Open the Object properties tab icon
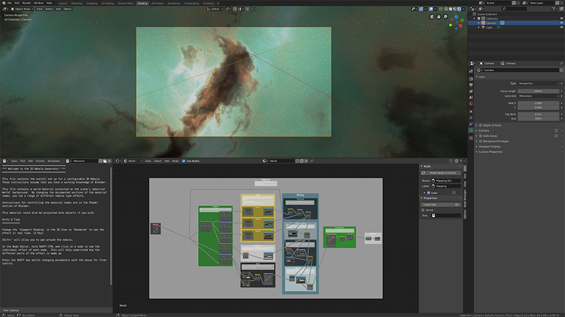Image resolution: width=565 pixels, height=317 pixels. [471, 112]
